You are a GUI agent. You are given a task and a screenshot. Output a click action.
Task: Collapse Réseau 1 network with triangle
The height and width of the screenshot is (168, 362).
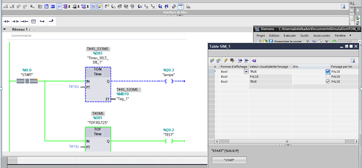click(4, 30)
